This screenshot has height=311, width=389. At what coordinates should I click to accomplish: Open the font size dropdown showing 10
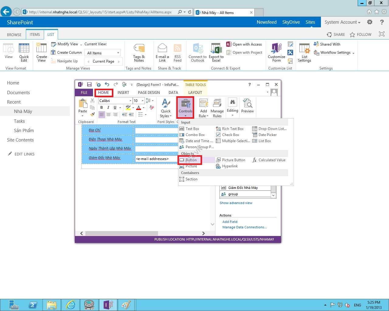[x=143, y=101]
